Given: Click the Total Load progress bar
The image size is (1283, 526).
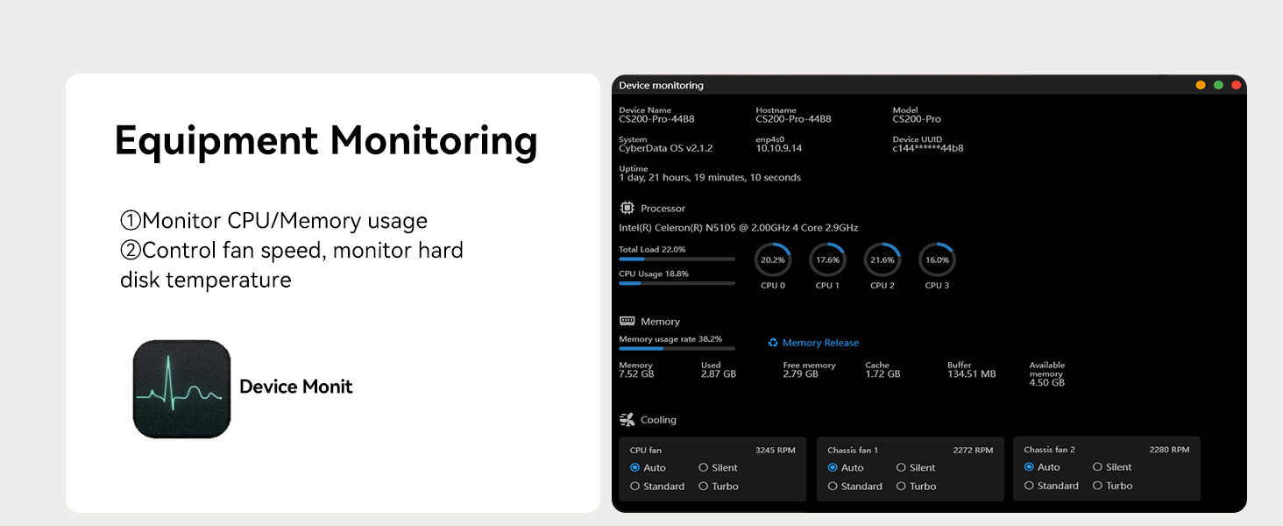Looking at the screenshot, I should pyautogui.click(x=676, y=259).
